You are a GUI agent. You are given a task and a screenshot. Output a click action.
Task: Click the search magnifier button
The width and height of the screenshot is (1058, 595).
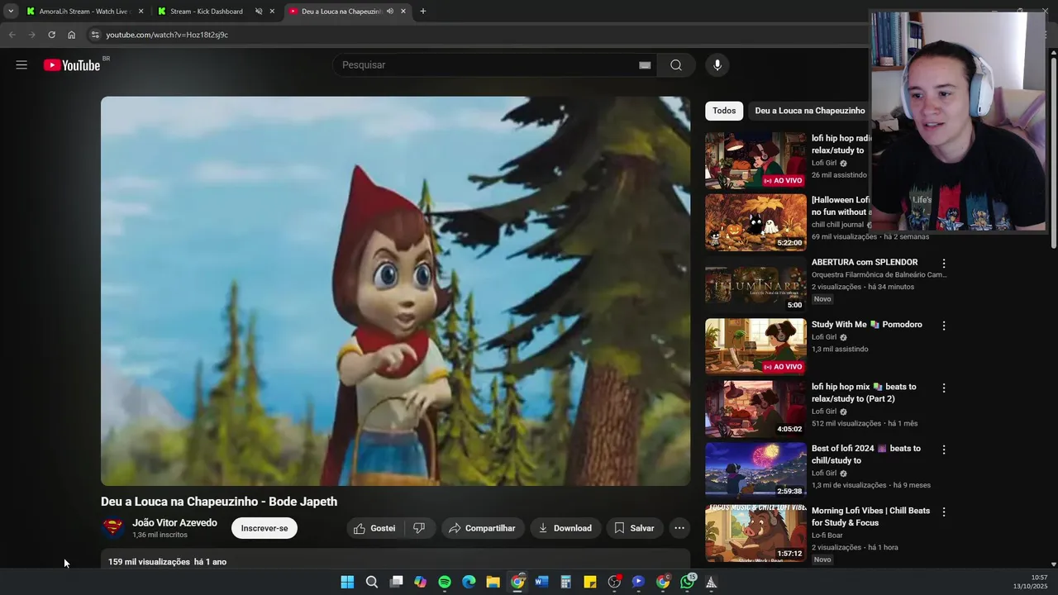coord(676,65)
